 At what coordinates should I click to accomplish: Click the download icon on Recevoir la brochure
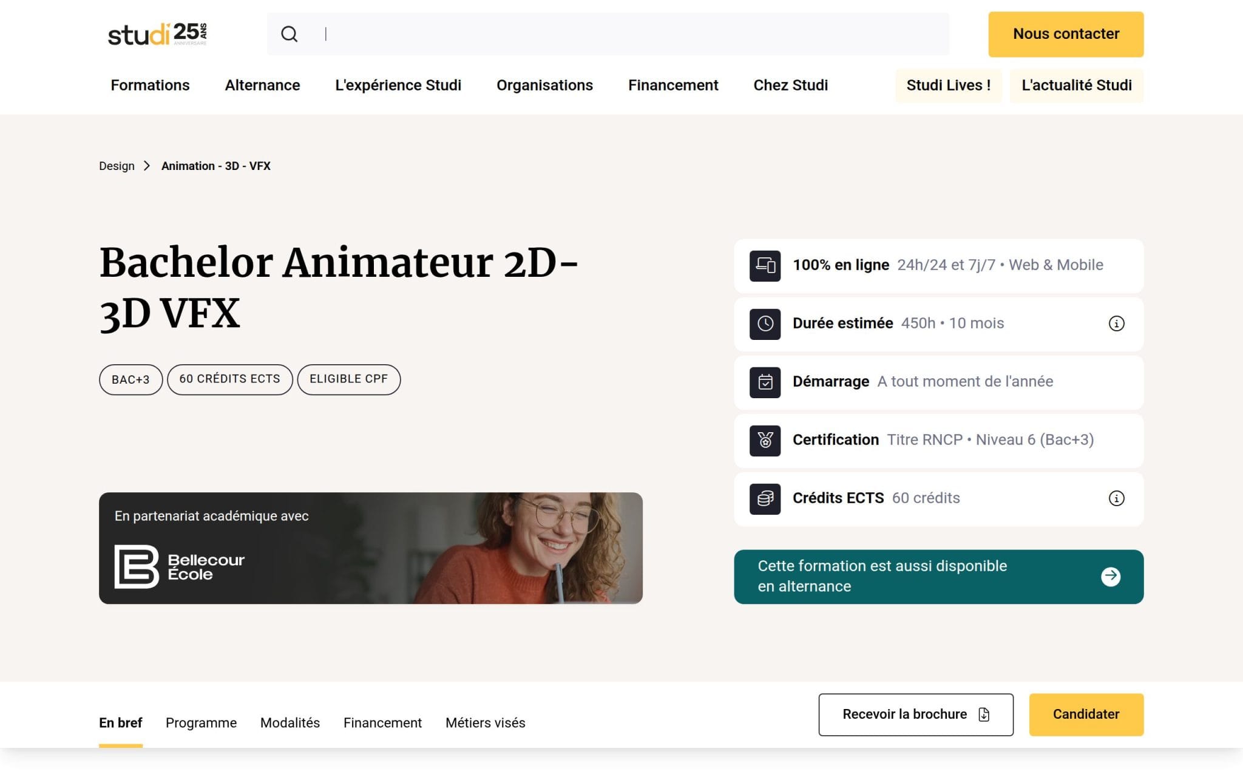tap(984, 714)
